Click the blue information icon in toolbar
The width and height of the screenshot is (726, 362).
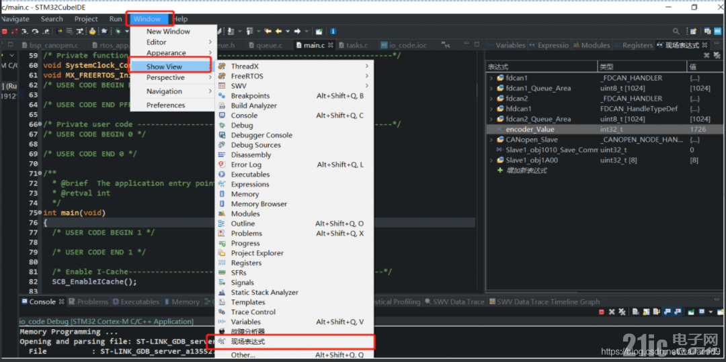pos(333,32)
